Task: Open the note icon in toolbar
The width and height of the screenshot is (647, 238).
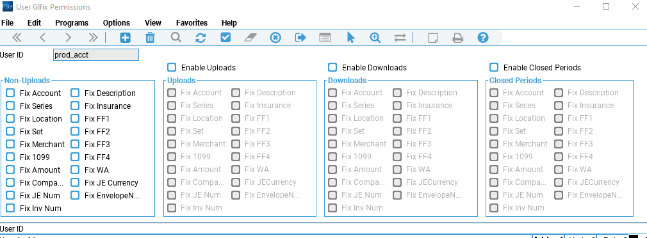Action: point(433,38)
